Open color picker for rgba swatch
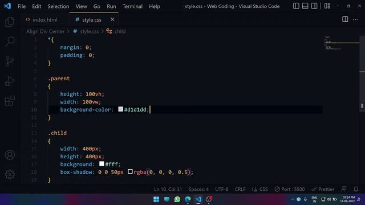Image resolution: width=365 pixels, height=205 pixels. 130,171
